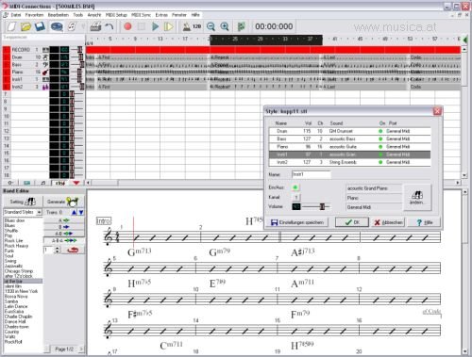Start recording with the red record button

pyautogui.click(x=127, y=26)
